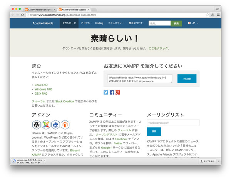Image resolution: width=231 pixels, height=179 pixels.
Task: Click the Google+ share icon
Action: [118, 92]
